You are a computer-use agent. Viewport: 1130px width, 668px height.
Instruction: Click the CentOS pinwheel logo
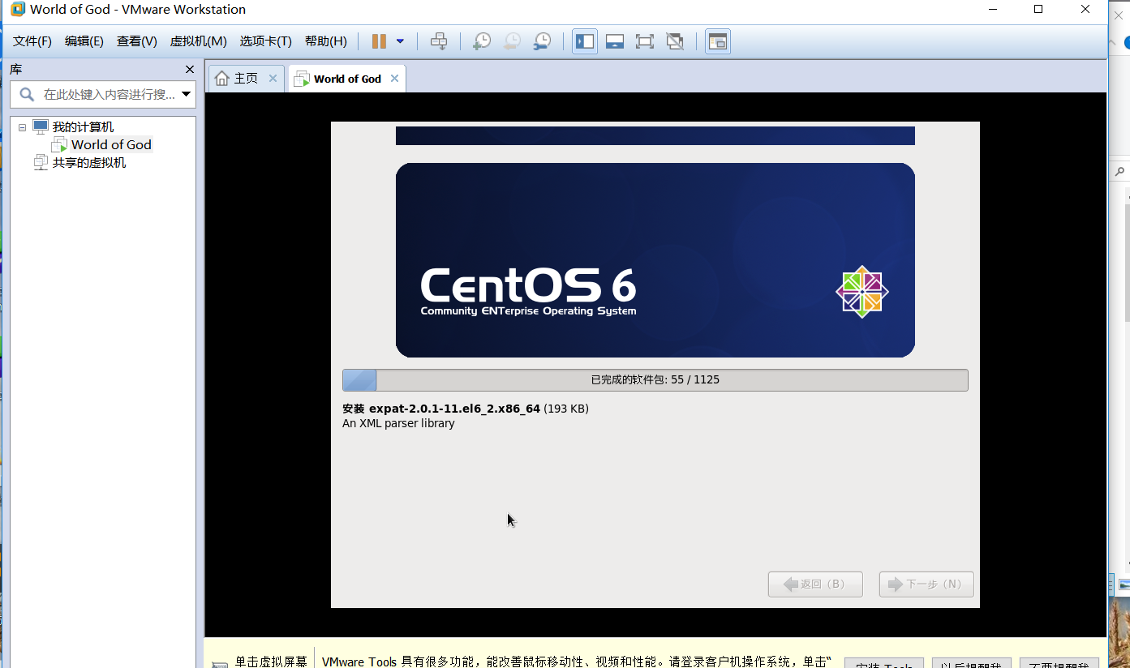tap(861, 292)
